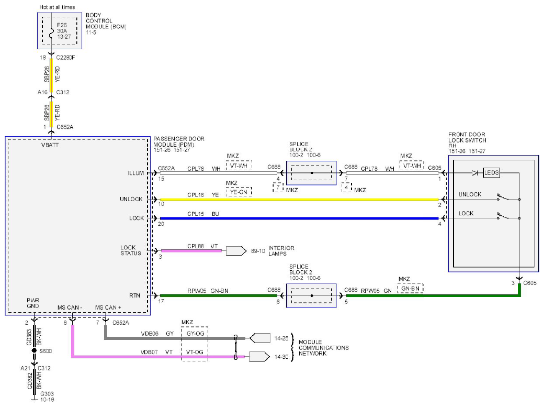Click the pink CPL88 VT lock status wire

pos(191,250)
